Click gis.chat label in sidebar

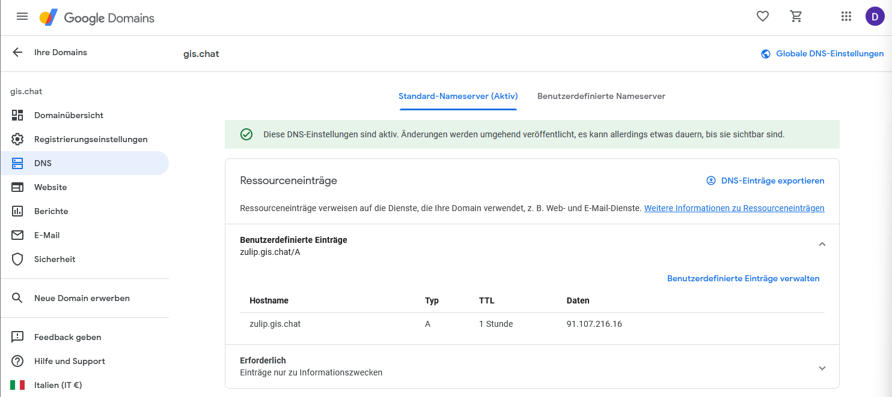(x=26, y=92)
